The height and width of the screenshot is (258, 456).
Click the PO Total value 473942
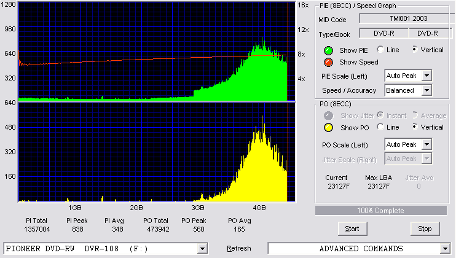tap(158, 230)
